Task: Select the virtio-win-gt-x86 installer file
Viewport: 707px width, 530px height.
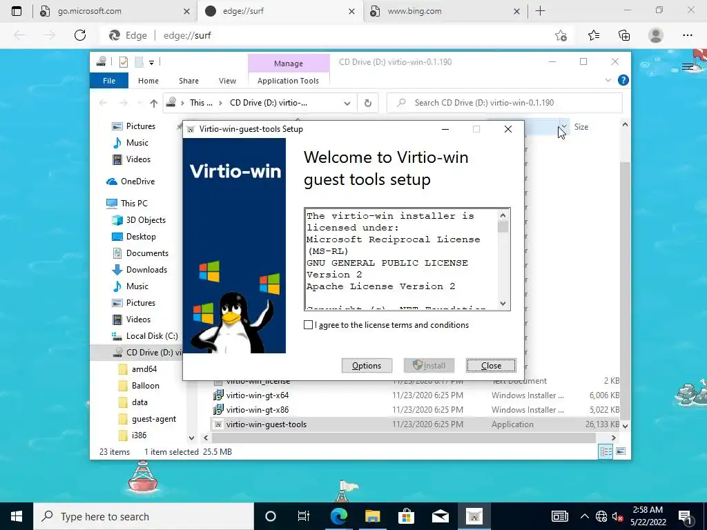Action: point(258,410)
